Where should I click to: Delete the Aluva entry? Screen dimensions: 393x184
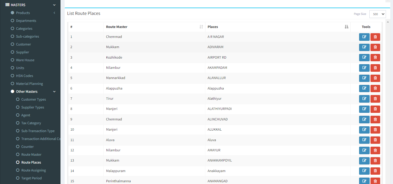coord(375,140)
